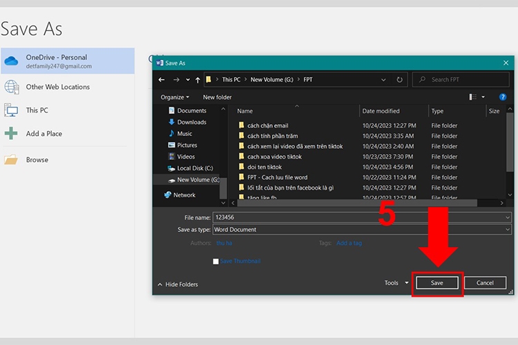Click 'Add a tag' next to Tags
Screen dimensions: 518x345
click(x=349, y=243)
